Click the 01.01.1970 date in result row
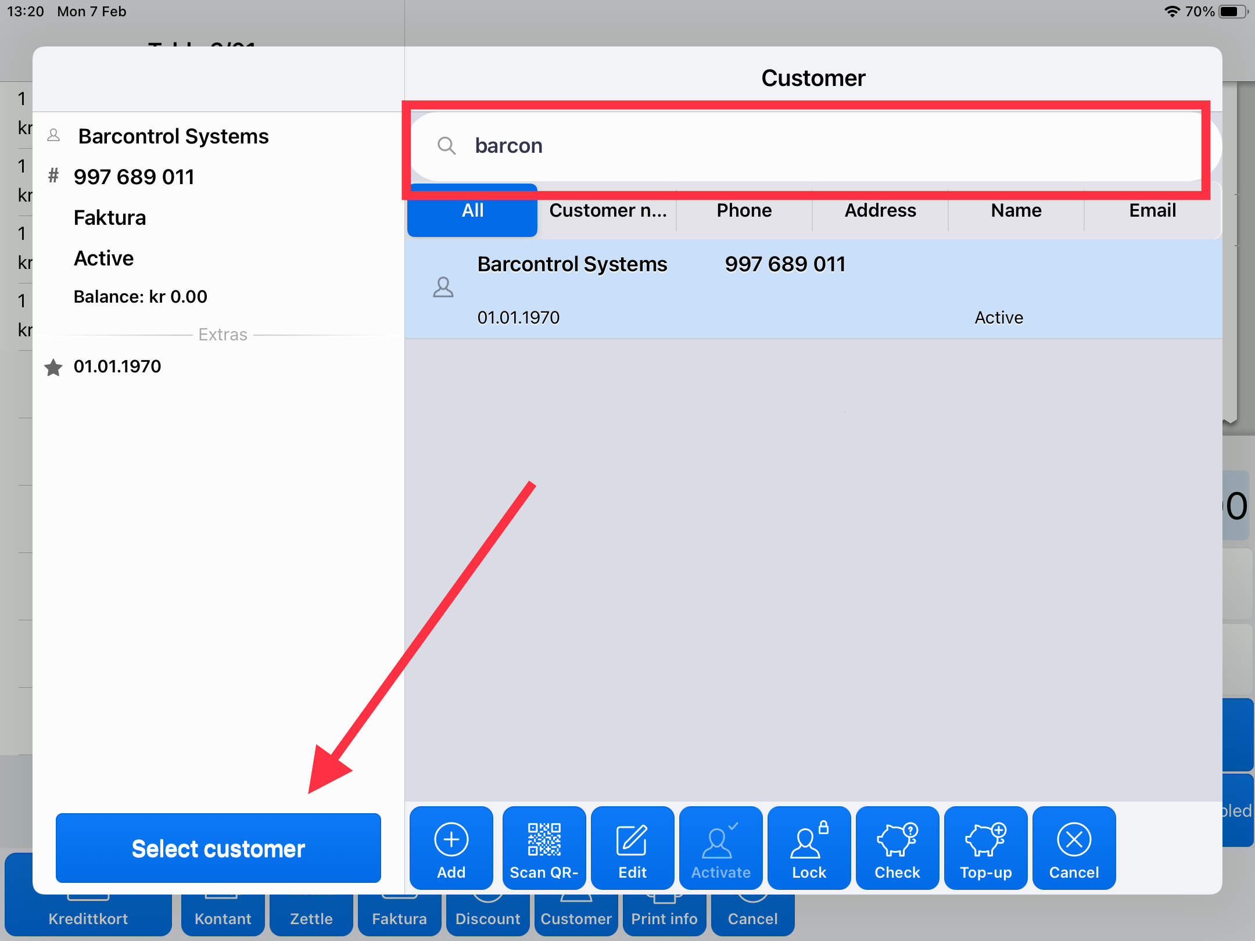 point(518,318)
